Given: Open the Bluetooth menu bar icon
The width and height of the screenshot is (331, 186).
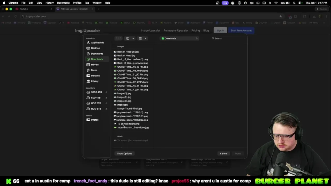Looking at the screenshot, I should click(x=270, y=3).
